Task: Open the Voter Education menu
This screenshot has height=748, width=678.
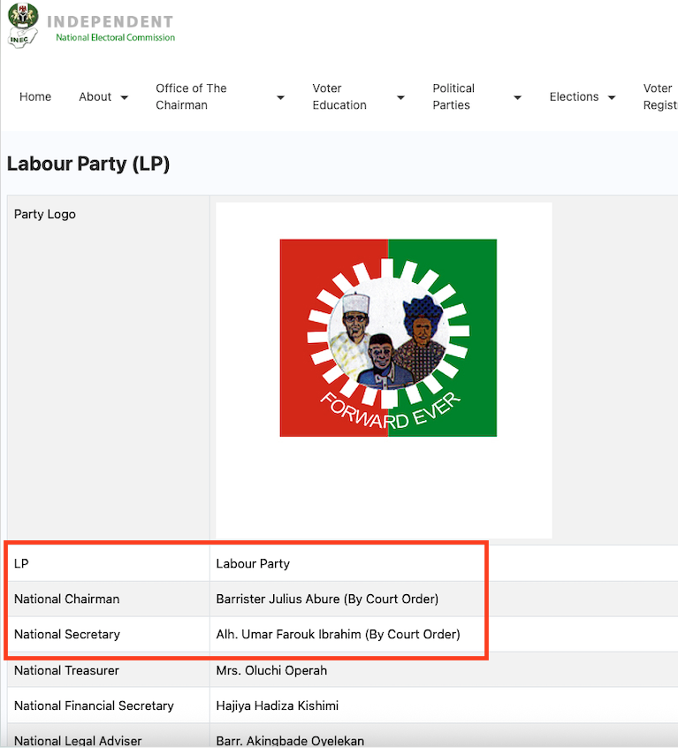Action: pyautogui.click(x=339, y=97)
